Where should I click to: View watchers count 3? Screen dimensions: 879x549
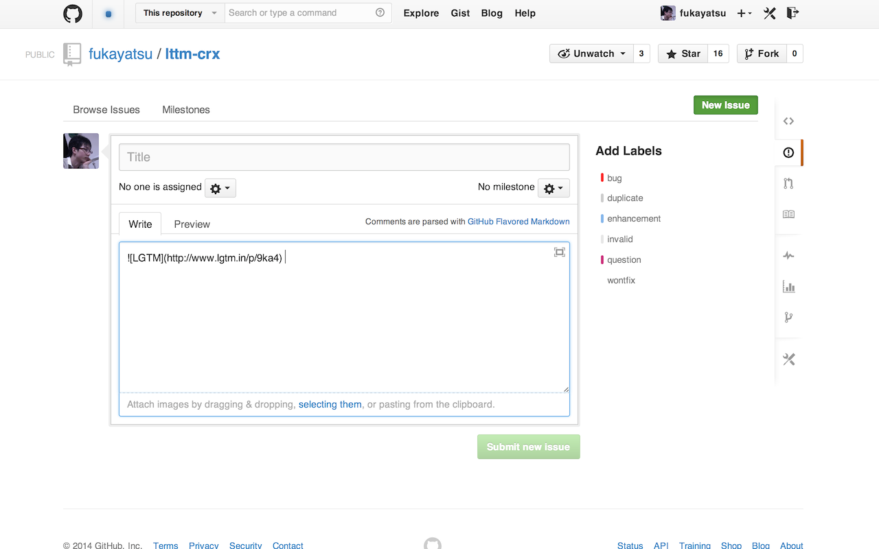(641, 54)
